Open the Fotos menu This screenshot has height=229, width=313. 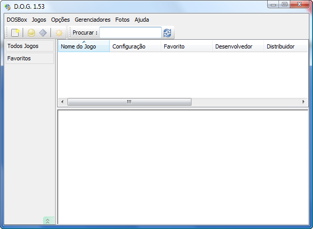coord(123,20)
